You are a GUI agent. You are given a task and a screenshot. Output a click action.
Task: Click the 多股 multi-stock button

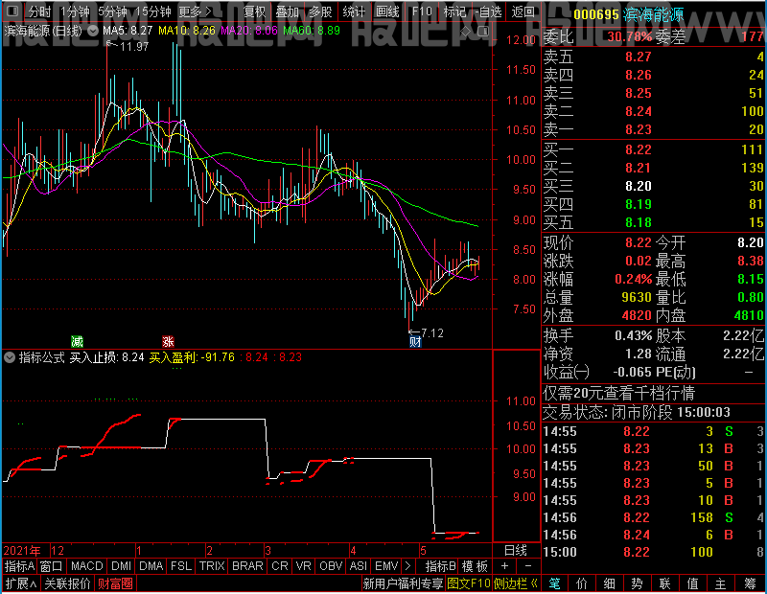[x=320, y=11]
